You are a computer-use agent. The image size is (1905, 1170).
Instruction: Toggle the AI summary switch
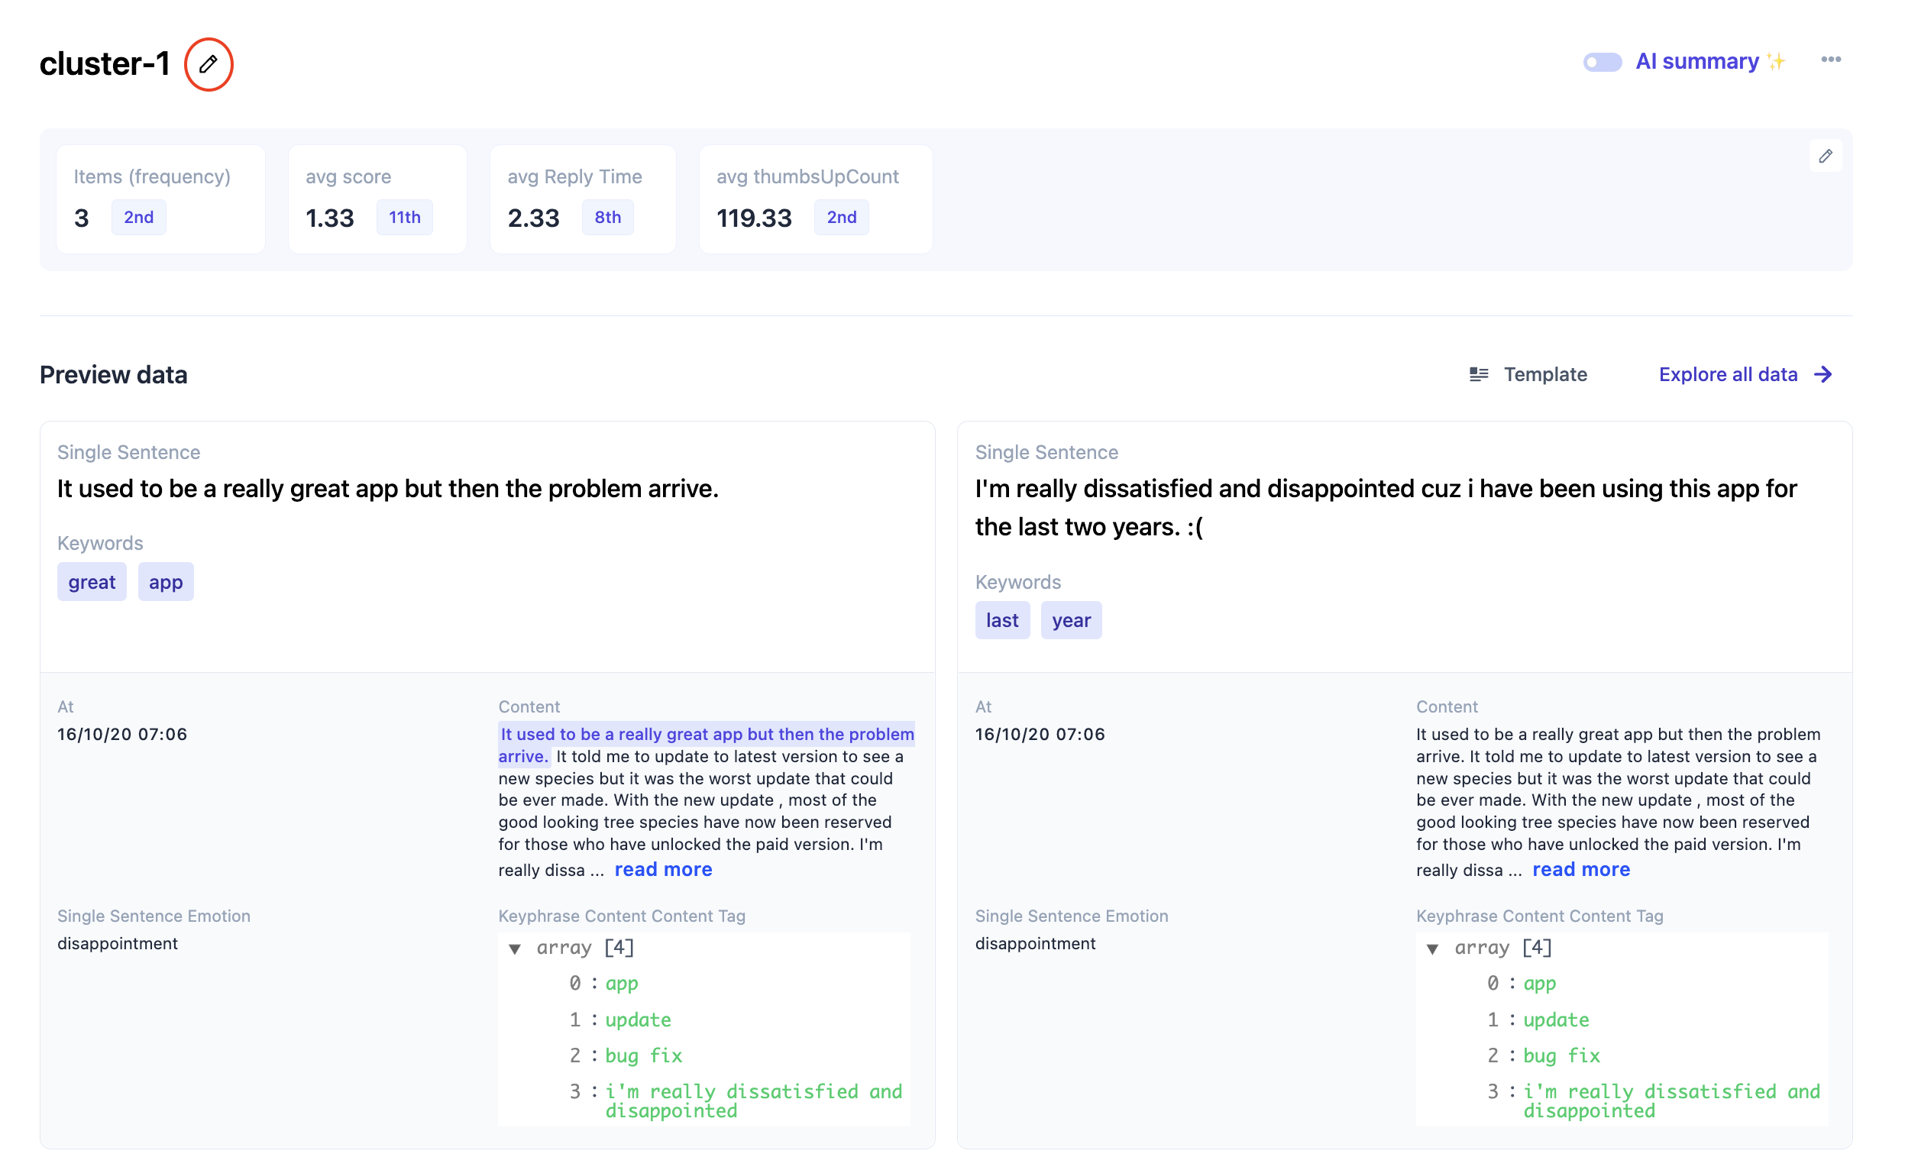click(1602, 62)
